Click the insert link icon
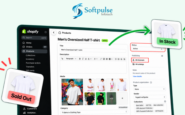The image size is (185, 115). point(101,59)
